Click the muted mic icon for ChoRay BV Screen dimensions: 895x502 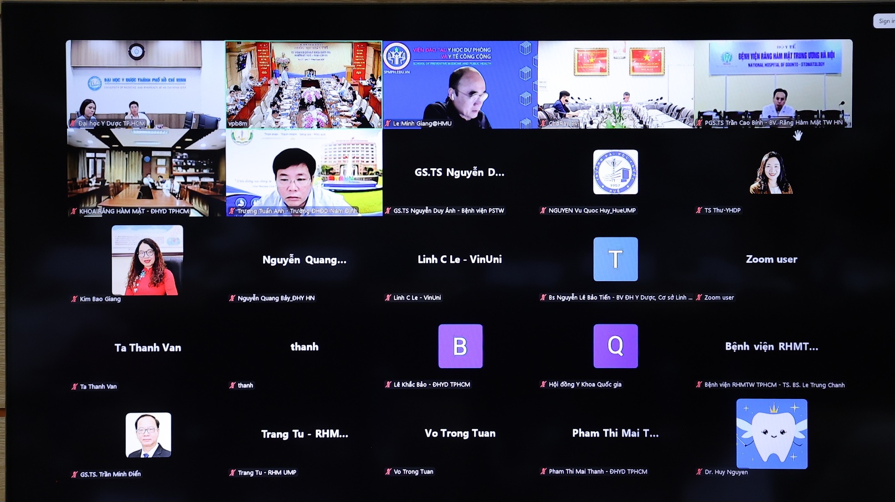point(544,123)
